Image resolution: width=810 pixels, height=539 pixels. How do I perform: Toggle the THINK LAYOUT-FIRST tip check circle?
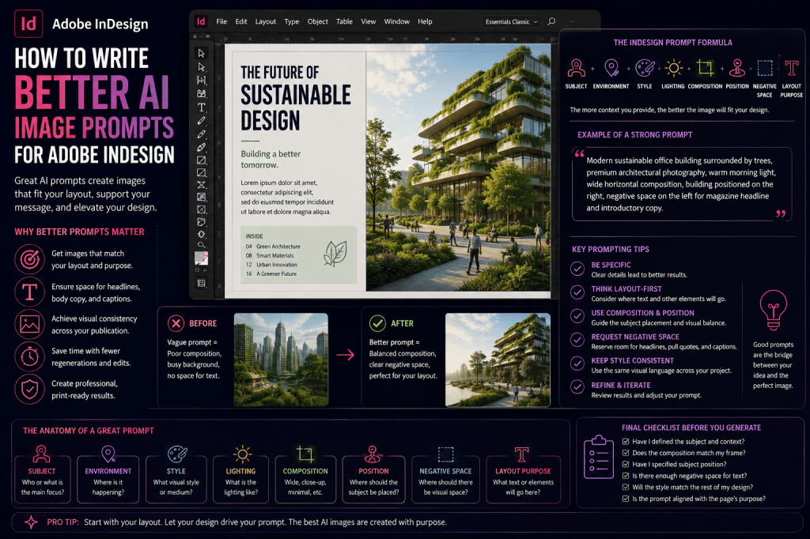[577, 292]
